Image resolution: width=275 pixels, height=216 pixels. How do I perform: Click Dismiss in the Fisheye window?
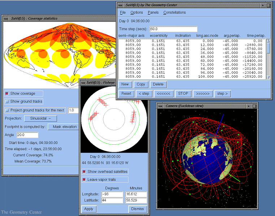pos(138,209)
